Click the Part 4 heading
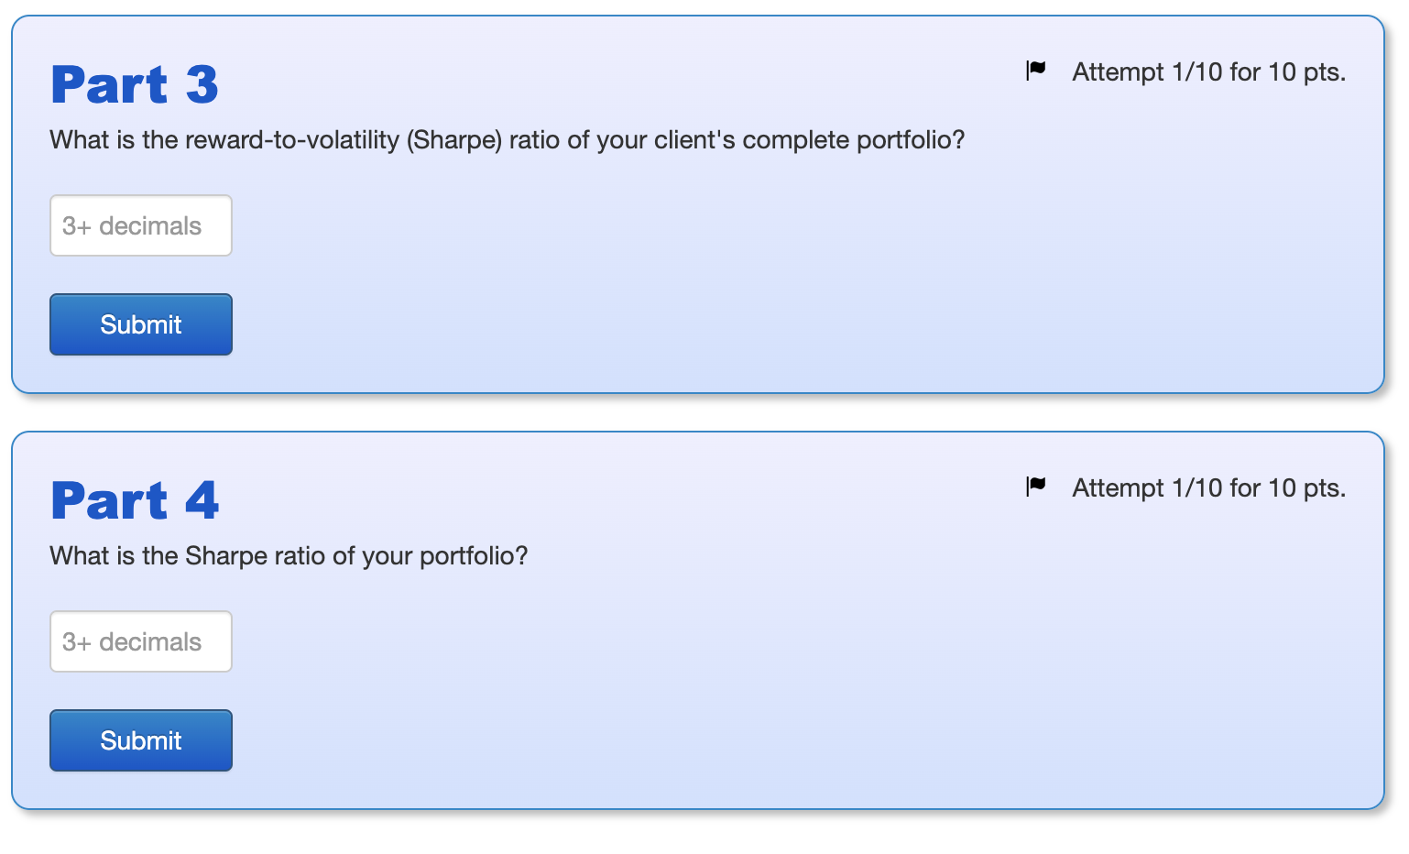Viewport: 1409px width, 854px height. pos(135,499)
